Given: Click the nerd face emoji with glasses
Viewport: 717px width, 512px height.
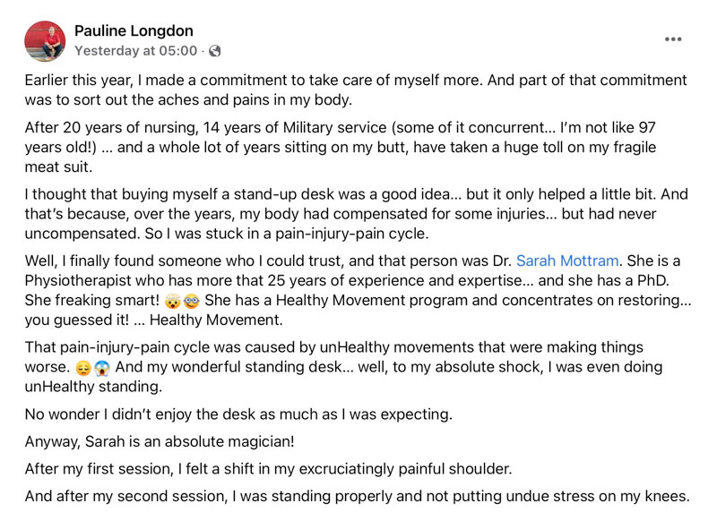Looking at the screenshot, I should [191, 301].
